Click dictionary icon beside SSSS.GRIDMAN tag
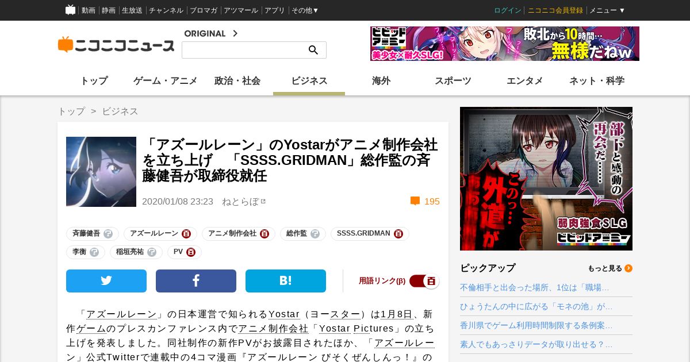The height and width of the screenshot is (362, 690). (x=398, y=234)
